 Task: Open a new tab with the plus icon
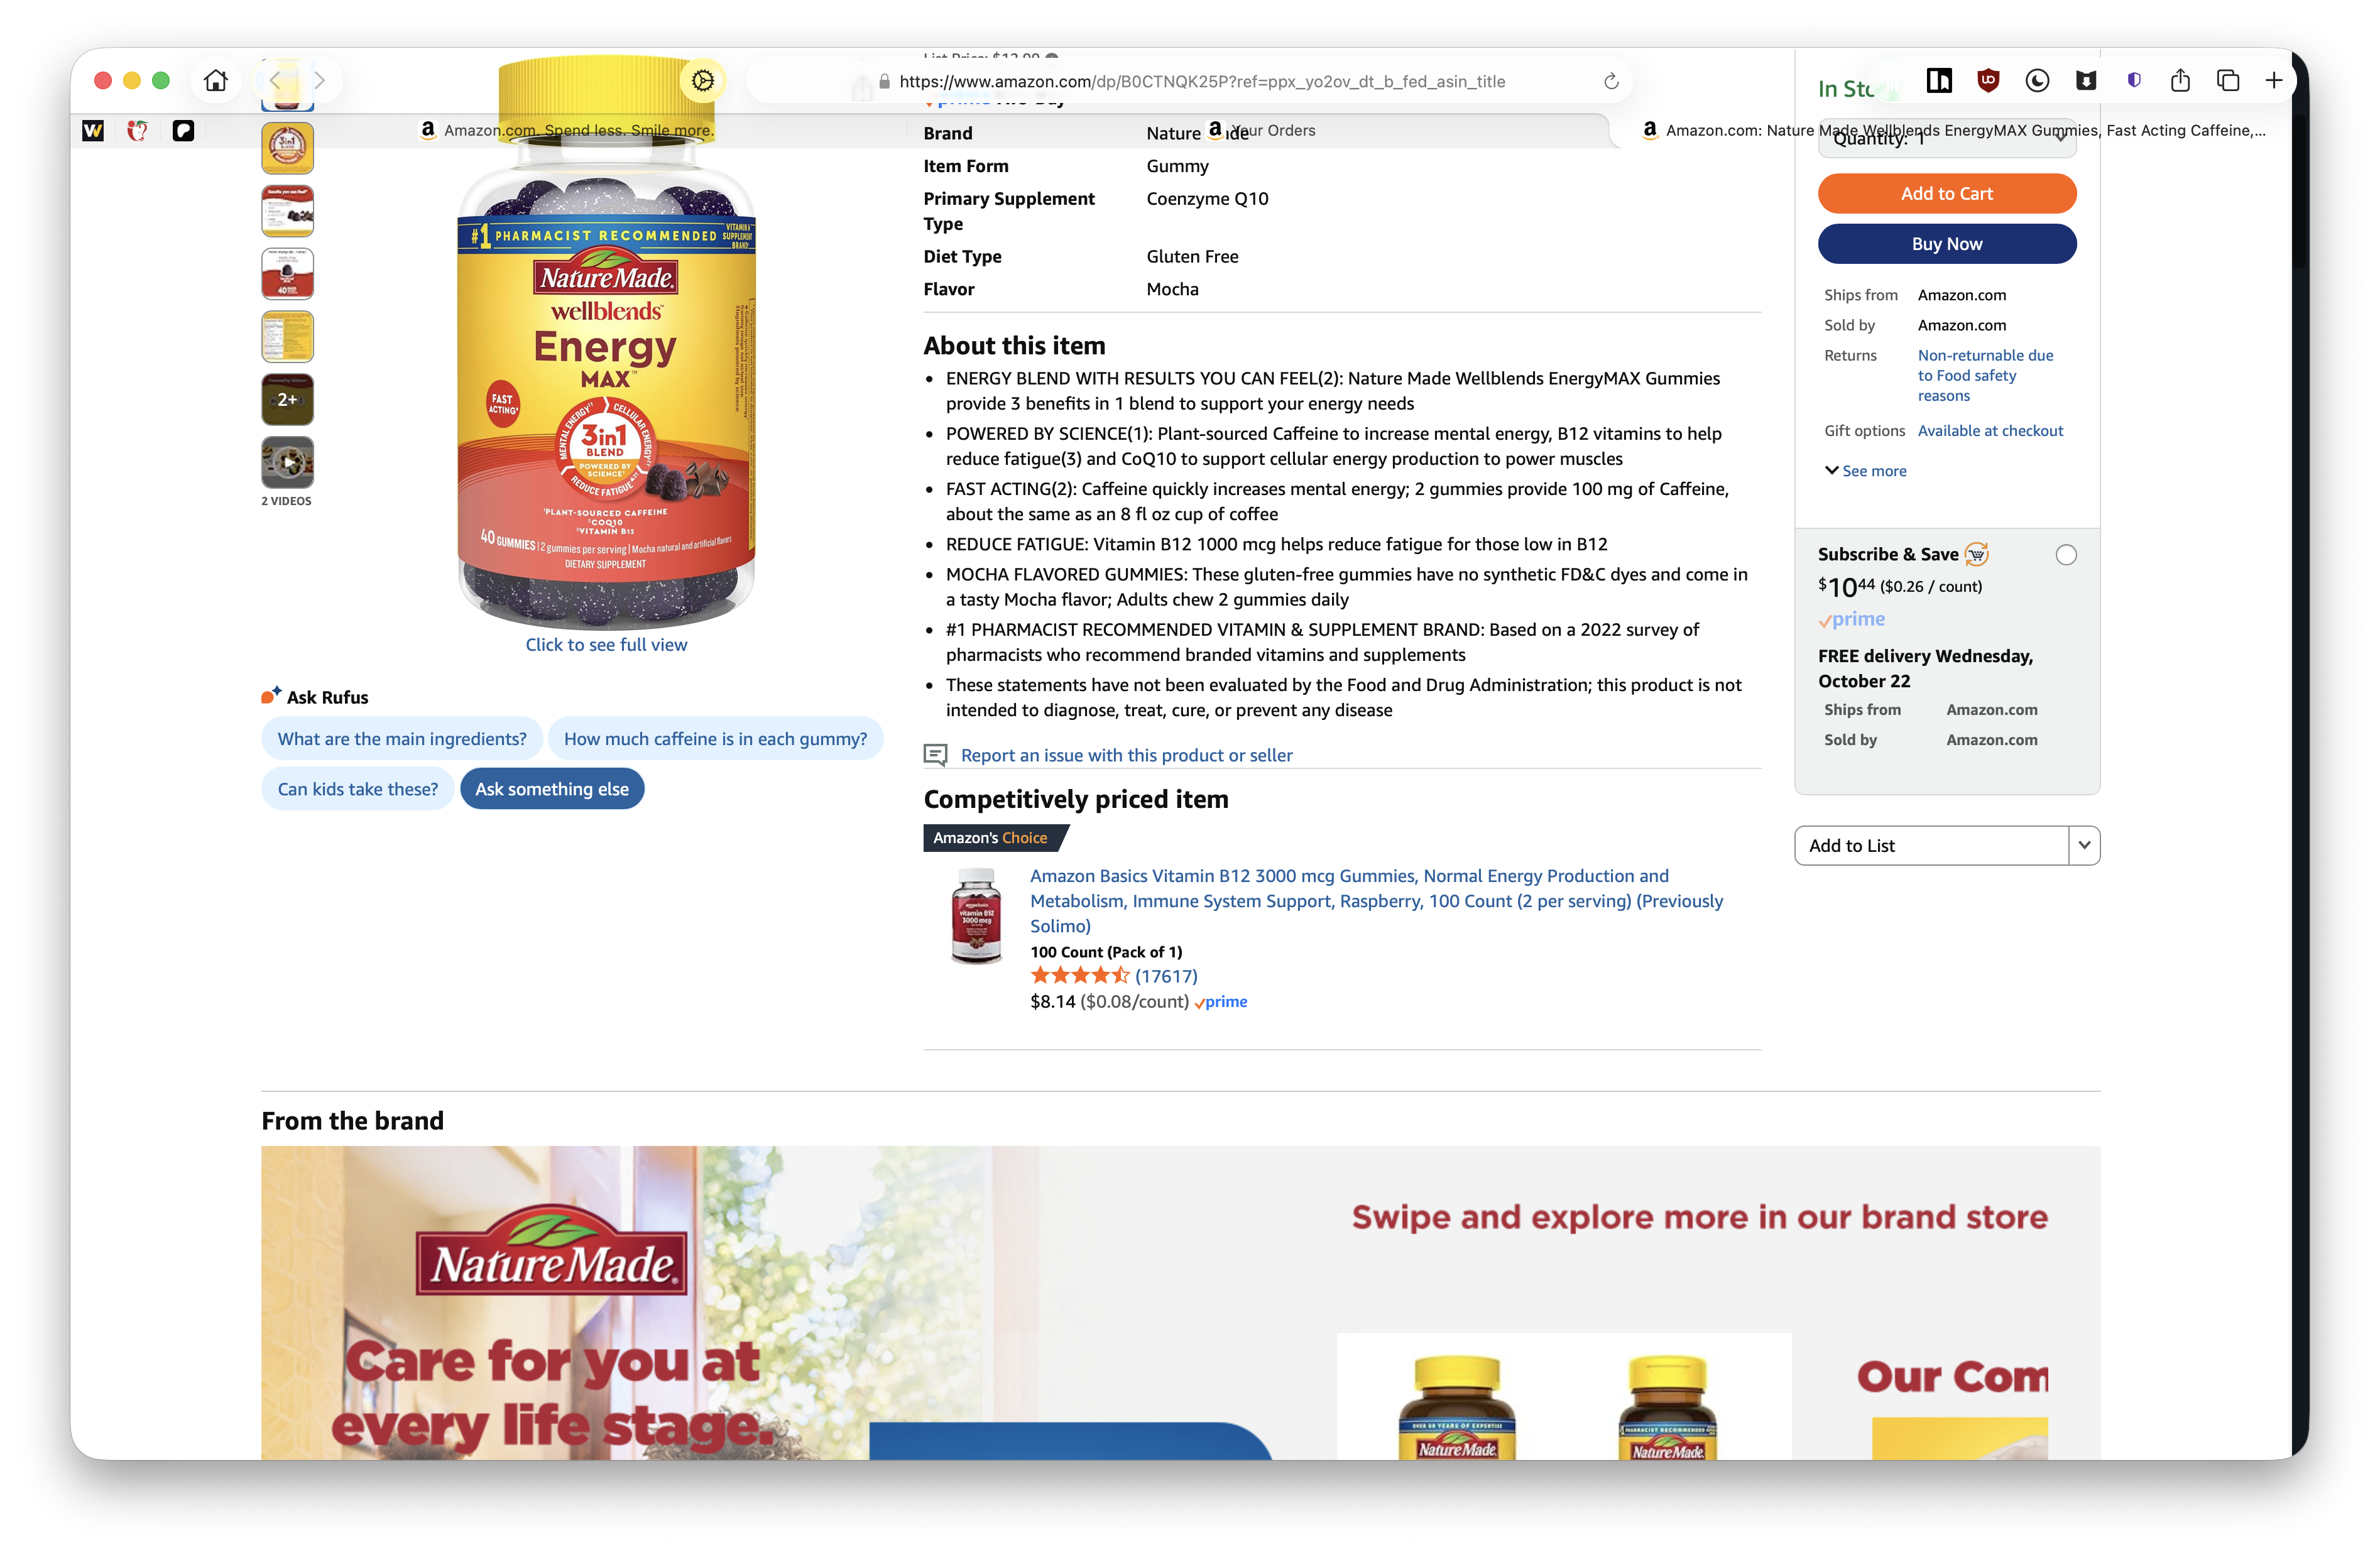[2274, 81]
